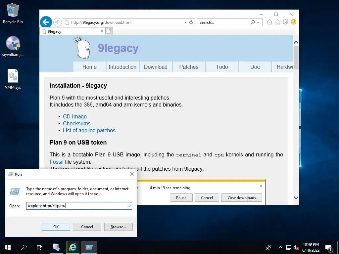The image size is (339, 254).
Task: Open the IE Tools gear icon
Action: click(286, 22)
